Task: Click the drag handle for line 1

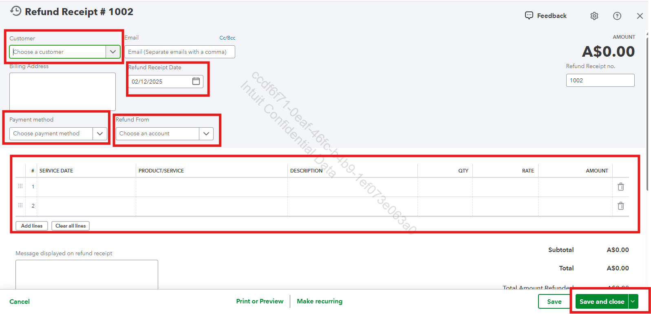Action: (20, 186)
